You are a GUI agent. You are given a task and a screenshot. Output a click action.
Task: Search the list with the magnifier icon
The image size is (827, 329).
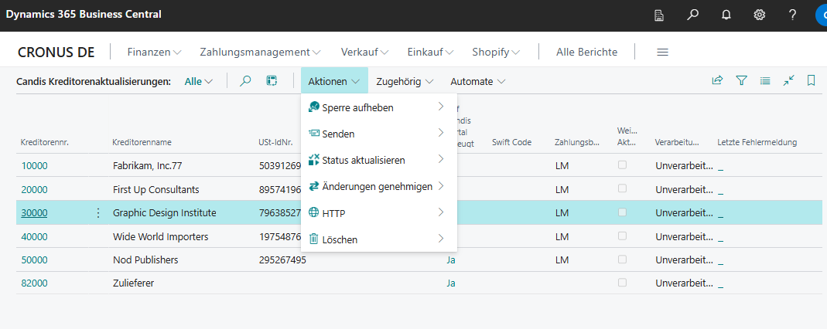point(246,80)
